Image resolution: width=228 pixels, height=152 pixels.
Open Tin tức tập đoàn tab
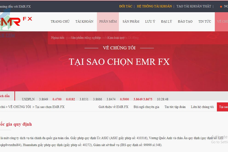point(175,107)
